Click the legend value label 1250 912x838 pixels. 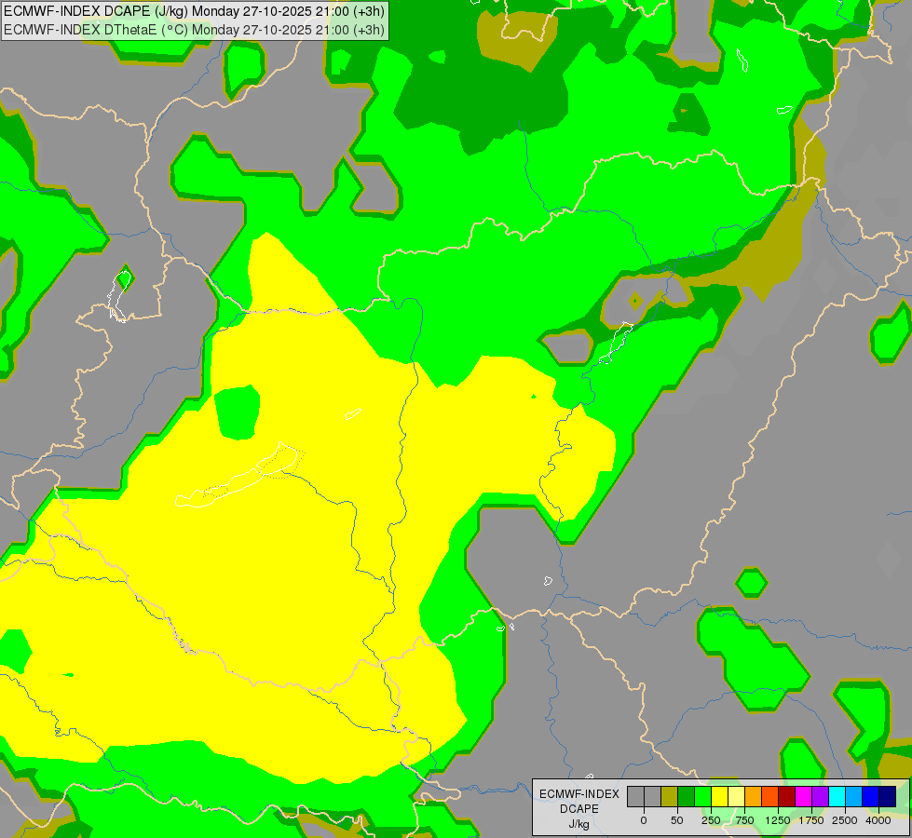[778, 820]
